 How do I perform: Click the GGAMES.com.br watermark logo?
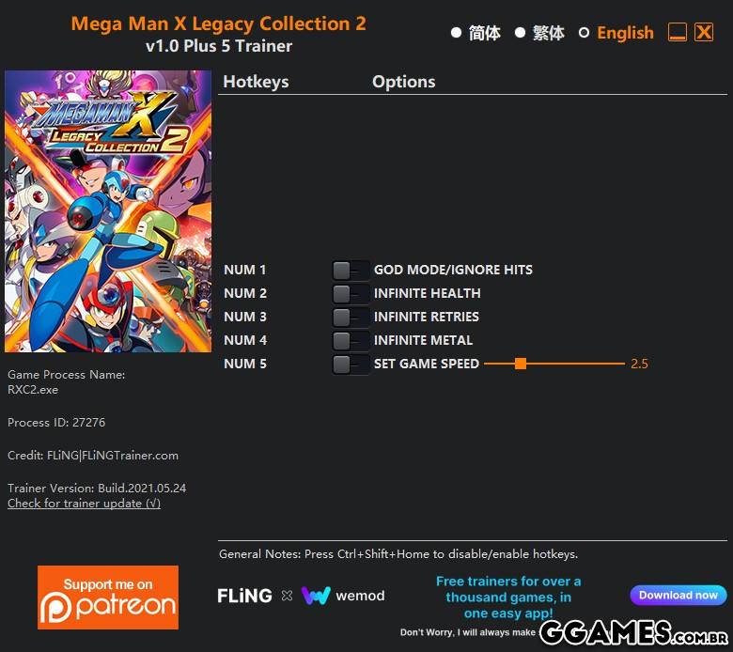click(634, 632)
